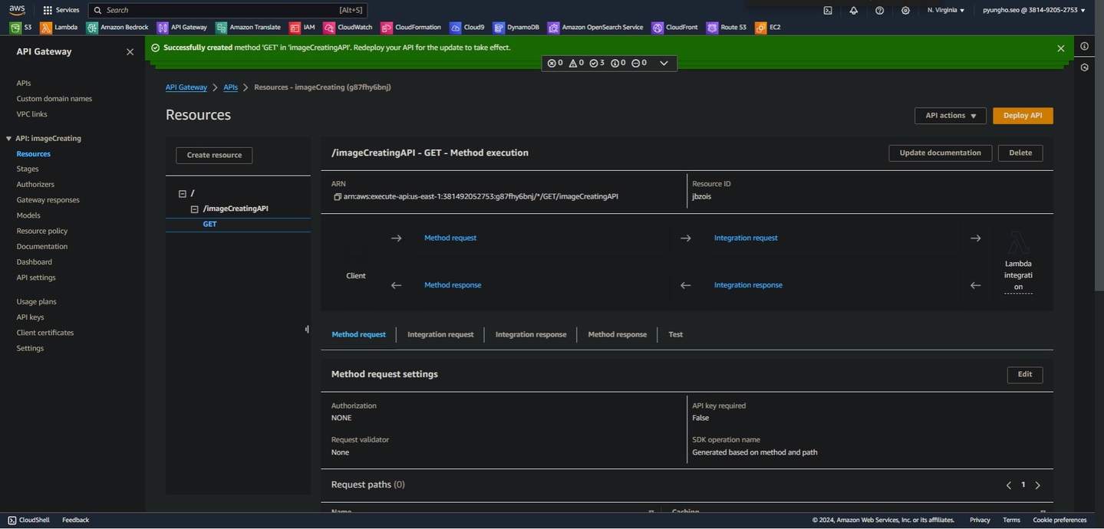Open the Method response diagram link
Screen dimensions: 1104x529
pyautogui.click(x=453, y=285)
